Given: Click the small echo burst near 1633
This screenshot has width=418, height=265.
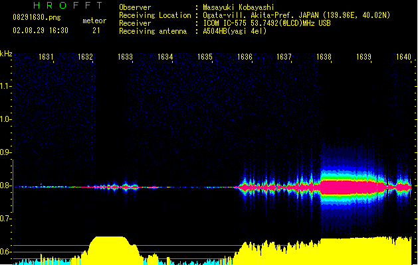Looking at the screenshot, I should [130, 187].
